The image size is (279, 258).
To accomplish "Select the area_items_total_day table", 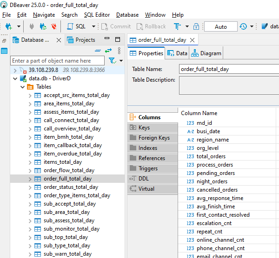I will pyautogui.click(x=69, y=103).
